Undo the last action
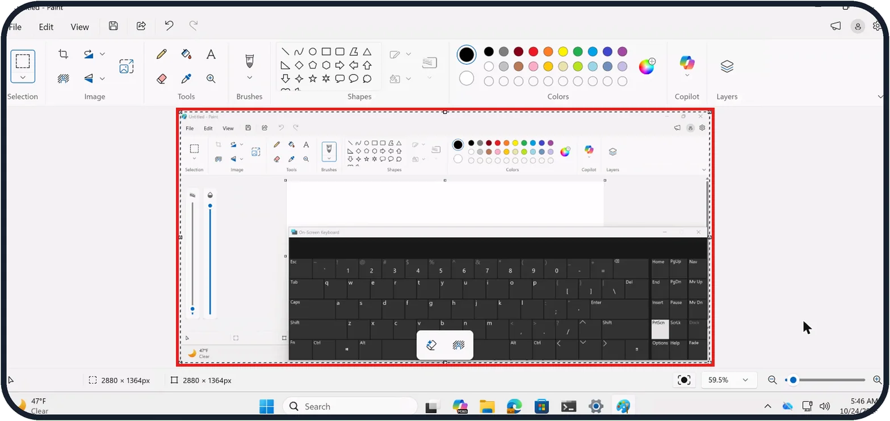The height and width of the screenshot is (421, 890). [x=169, y=26]
